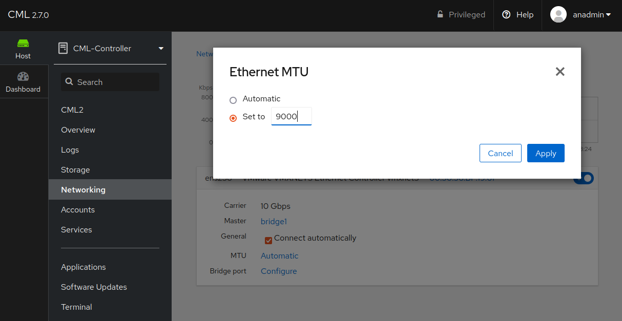Open the Terminal page

click(x=76, y=307)
